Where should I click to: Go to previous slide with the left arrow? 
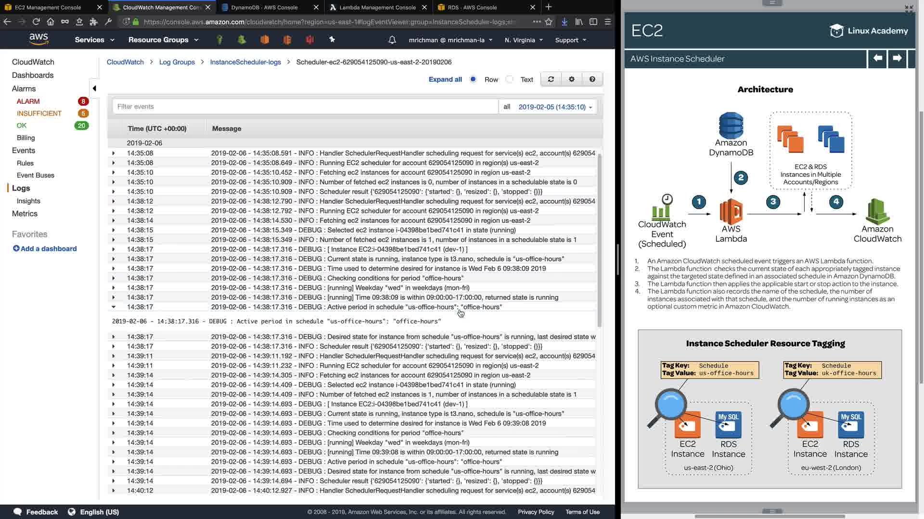tap(878, 58)
